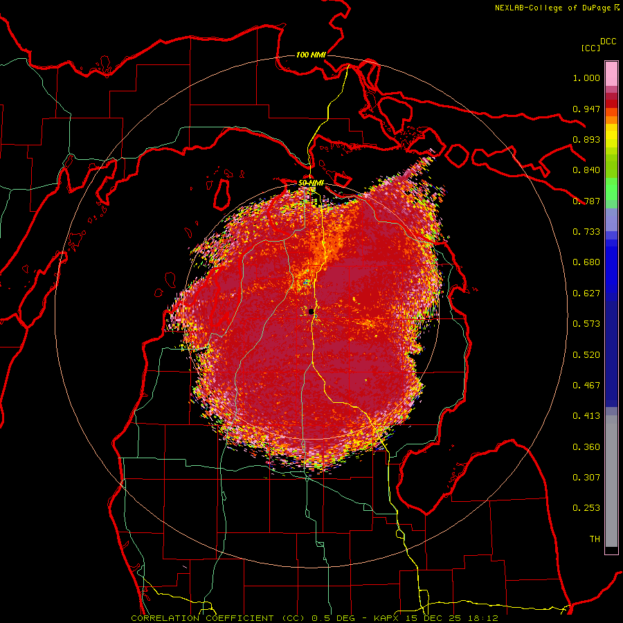Click the 0.520 color scale value
The width and height of the screenshot is (623, 623).
tap(586, 355)
